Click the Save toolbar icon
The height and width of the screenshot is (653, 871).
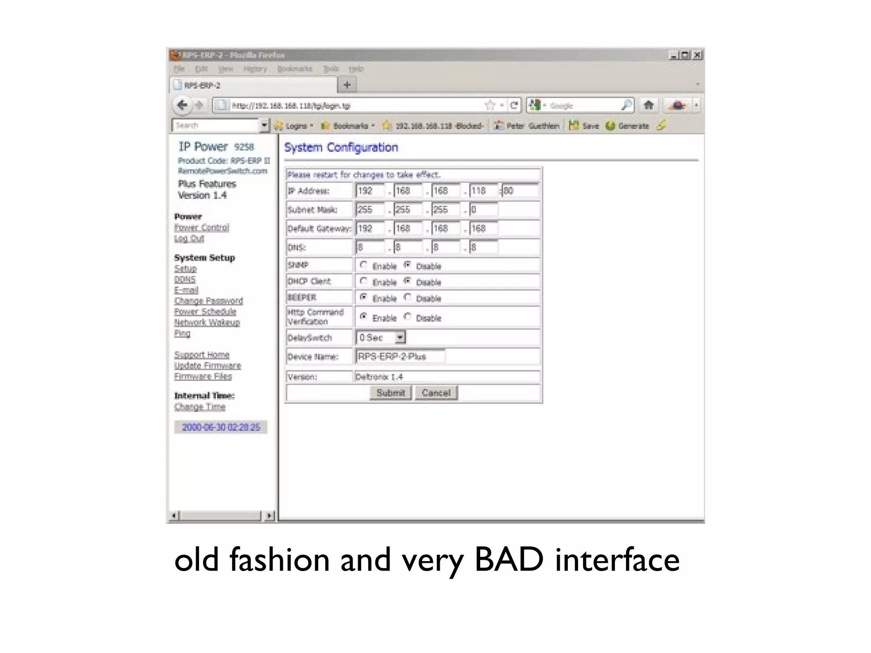point(574,125)
